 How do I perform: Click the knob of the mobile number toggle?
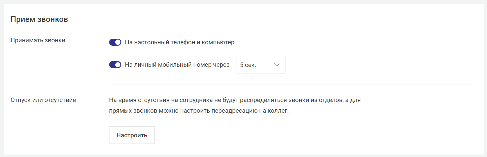pyautogui.click(x=118, y=65)
